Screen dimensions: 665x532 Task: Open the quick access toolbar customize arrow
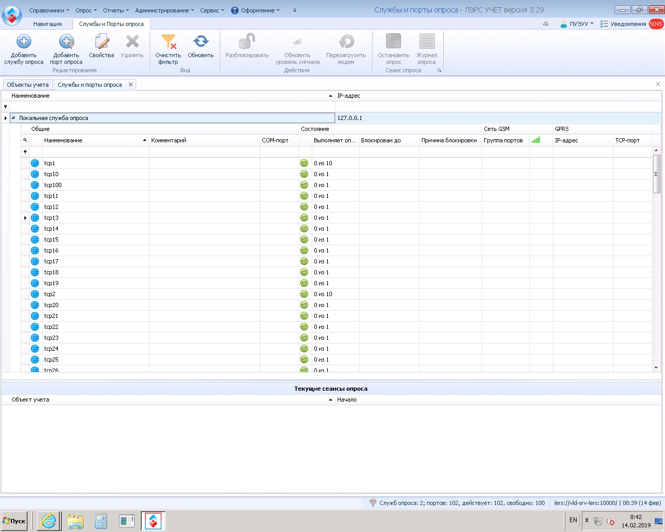tap(295, 10)
